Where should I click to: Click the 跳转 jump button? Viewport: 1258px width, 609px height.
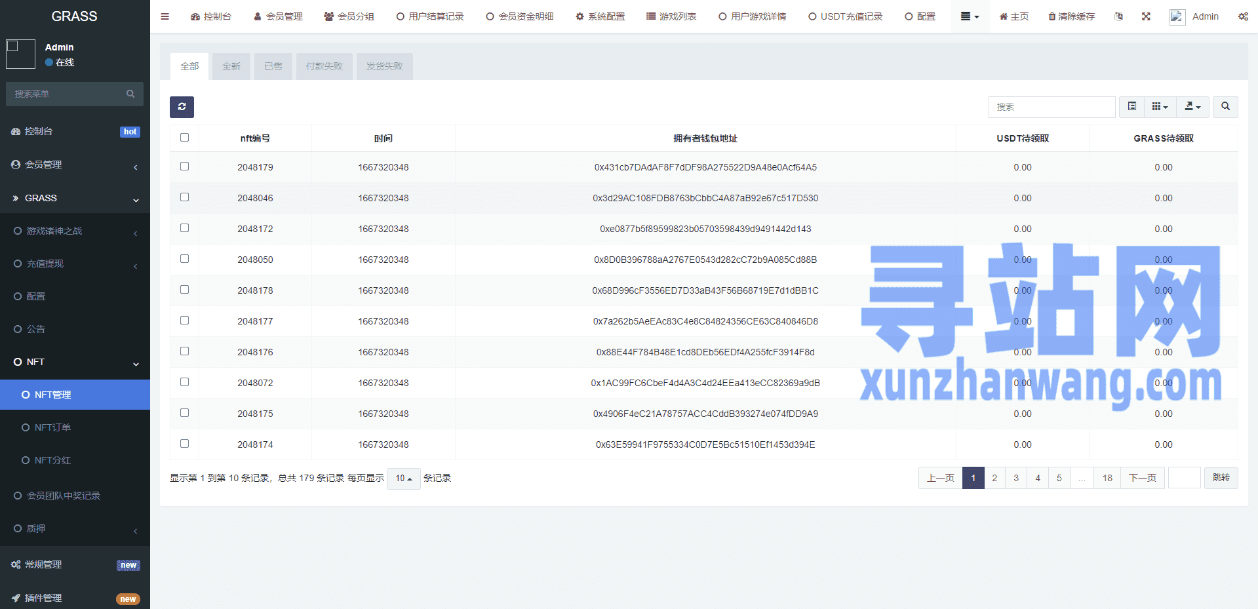coord(1221,478)
